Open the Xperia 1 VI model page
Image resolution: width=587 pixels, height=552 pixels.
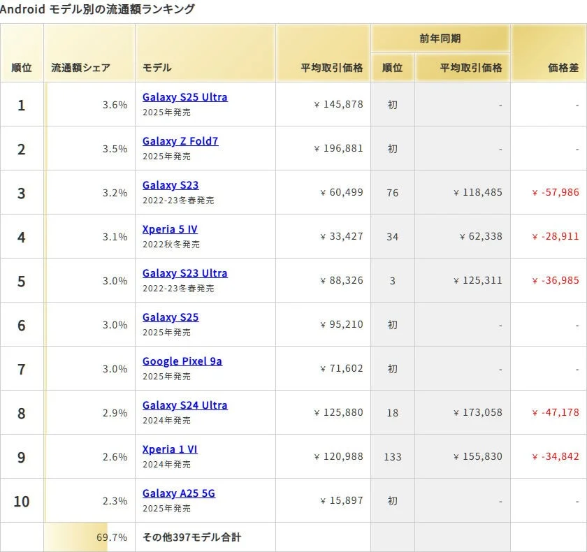169,449
